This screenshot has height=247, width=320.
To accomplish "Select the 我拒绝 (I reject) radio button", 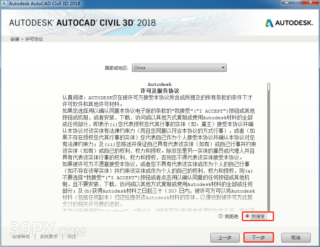I will [220, 216].
